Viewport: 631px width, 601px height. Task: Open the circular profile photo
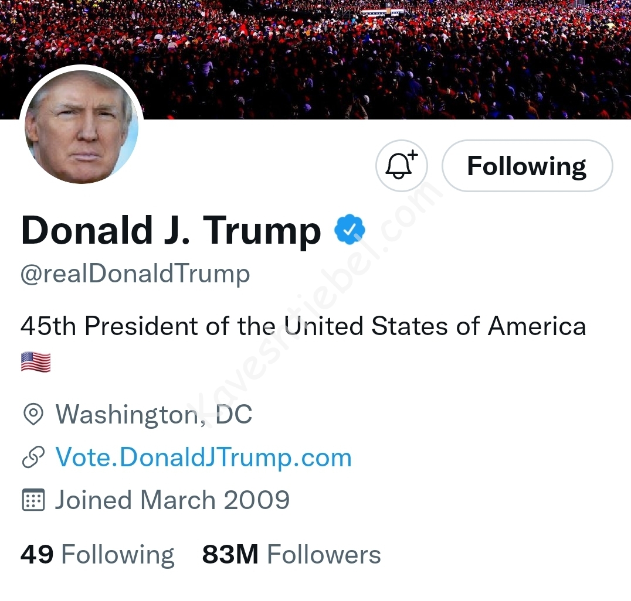click(x=82, y=127)
